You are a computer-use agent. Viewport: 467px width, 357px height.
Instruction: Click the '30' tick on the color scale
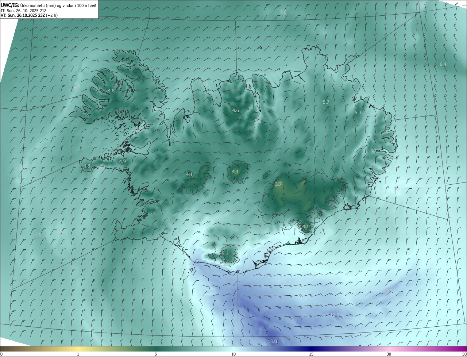pyautogui.click(x=389, y=354)
